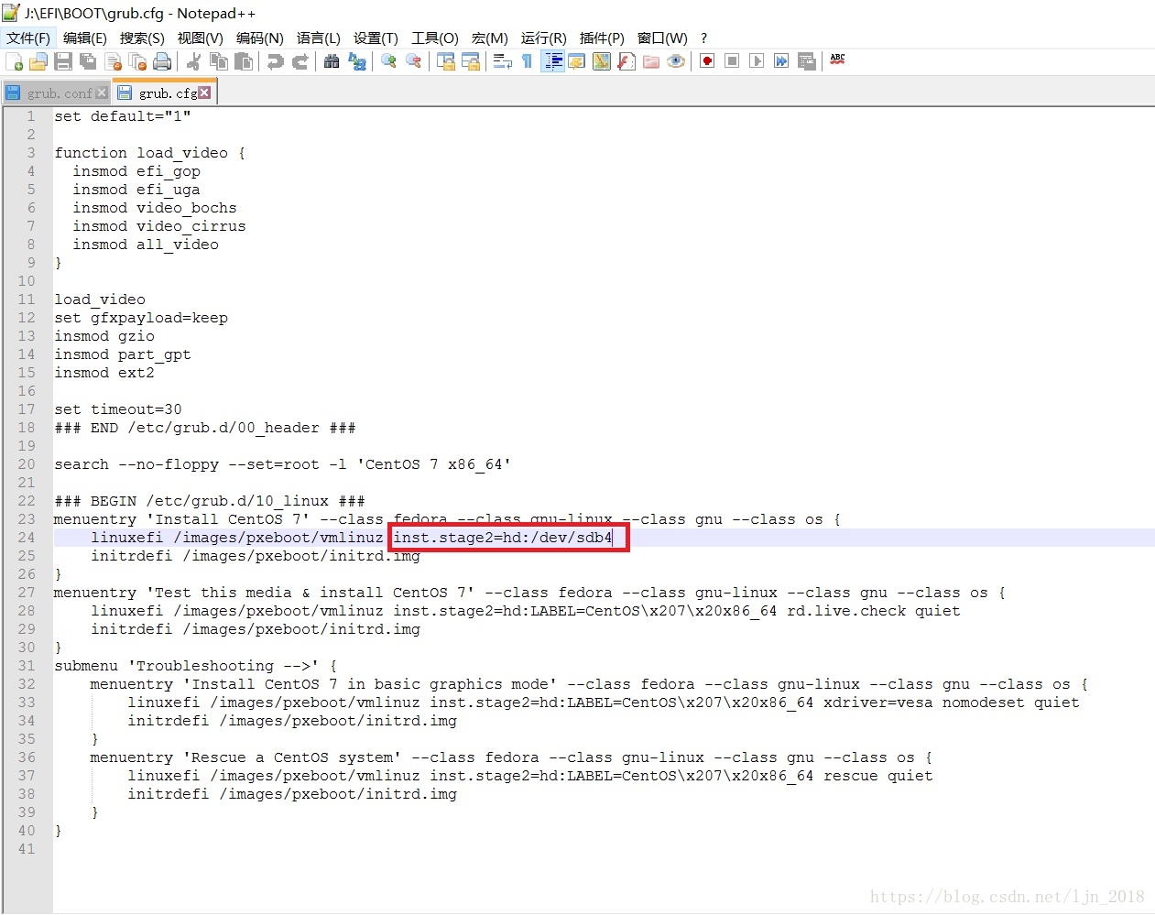Viewport: 1155px width, 915px height.
Task: Click the 'set gfxpayload=keep' line
Action: point(141,318)
